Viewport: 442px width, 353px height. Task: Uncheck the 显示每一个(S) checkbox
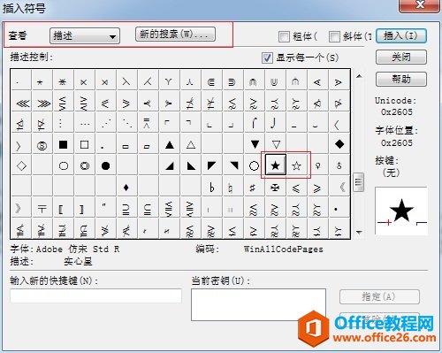(x=267, y=58)
